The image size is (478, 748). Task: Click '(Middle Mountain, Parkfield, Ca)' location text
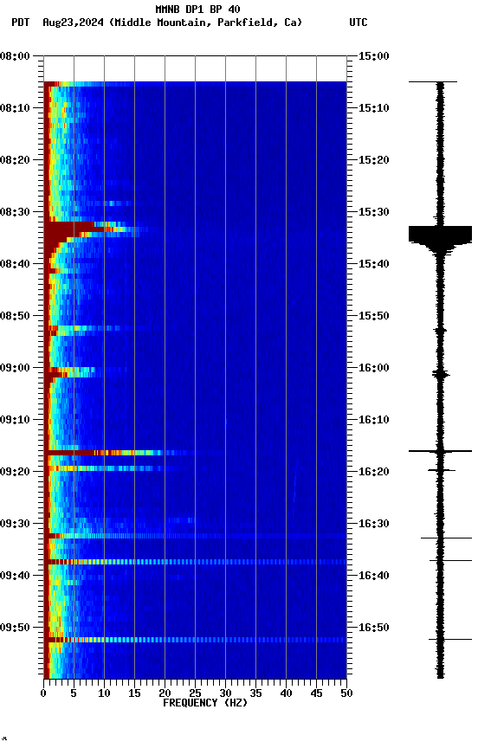205,23
